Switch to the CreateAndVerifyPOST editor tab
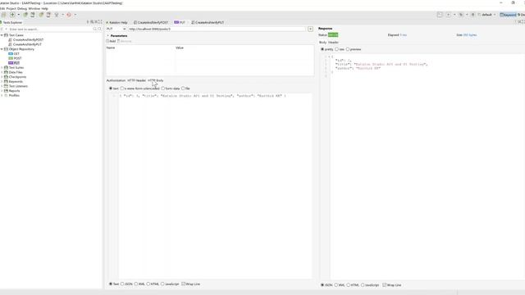Screen dimensions: 525x295 151,22
